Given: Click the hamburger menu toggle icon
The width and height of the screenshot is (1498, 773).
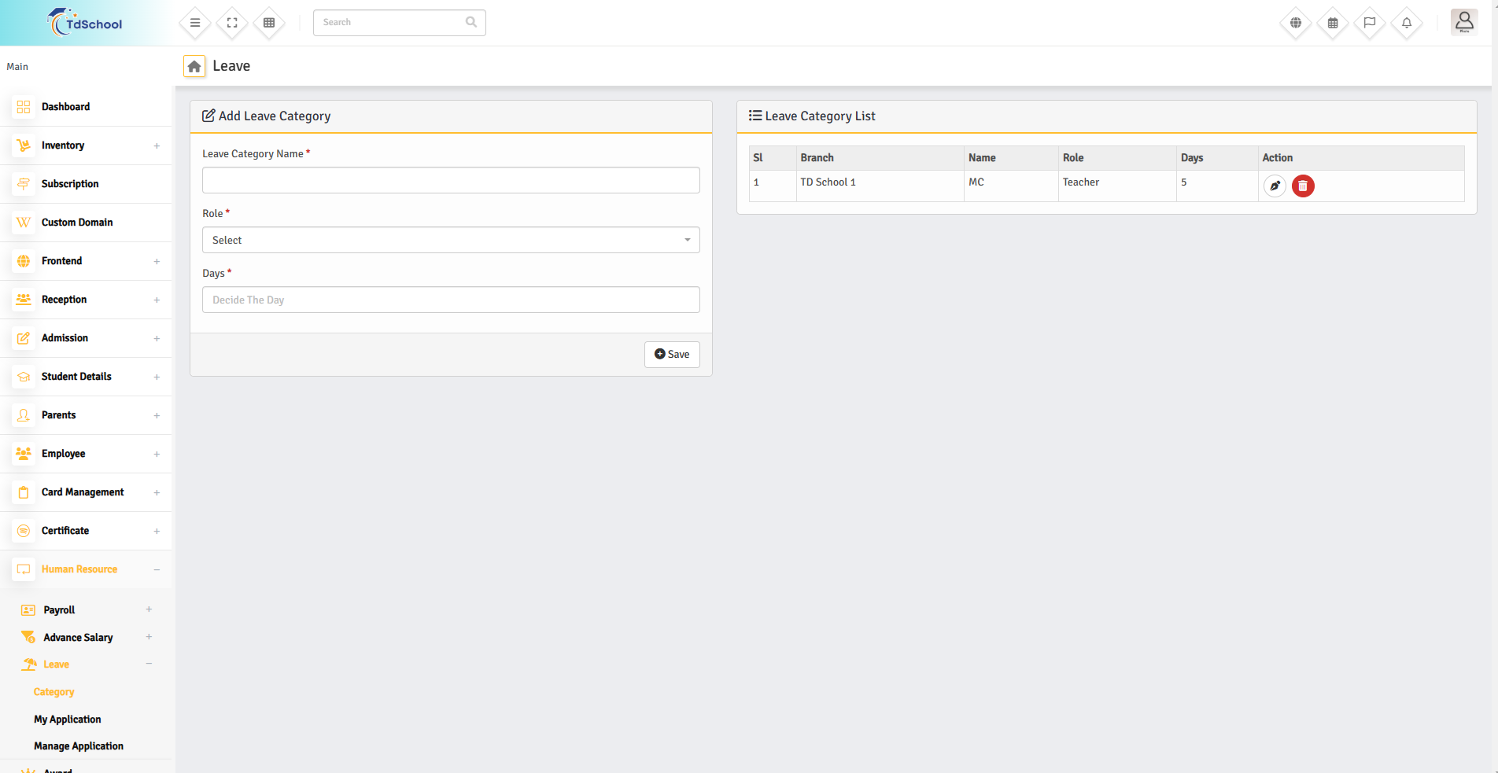Looking at the screenshot, I should point(195,23).
